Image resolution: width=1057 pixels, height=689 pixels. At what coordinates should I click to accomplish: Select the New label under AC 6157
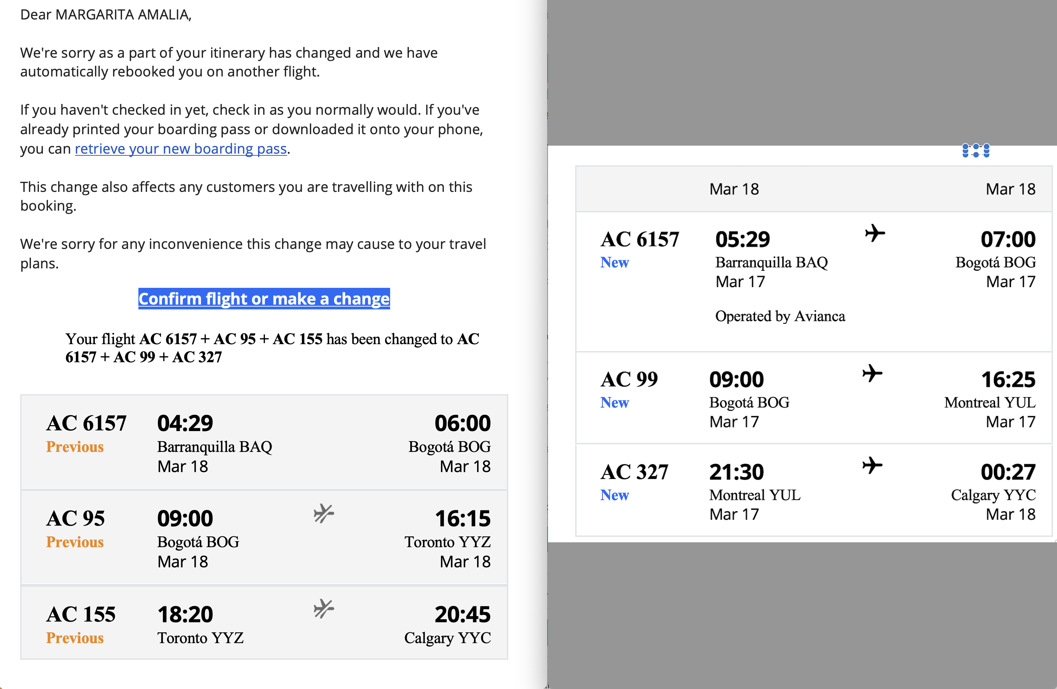pyautogui.click(x=615, y=262)
